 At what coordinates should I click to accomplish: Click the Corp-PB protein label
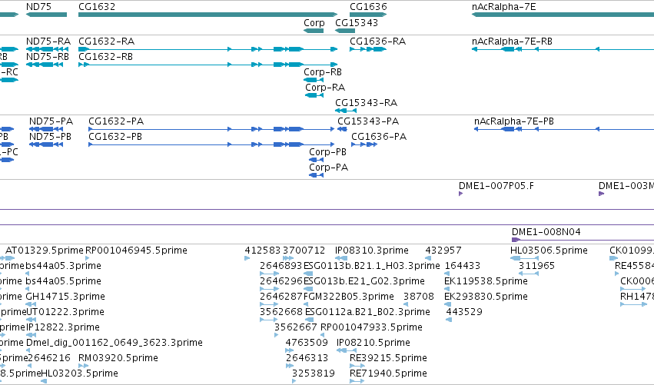coord(328,152)
